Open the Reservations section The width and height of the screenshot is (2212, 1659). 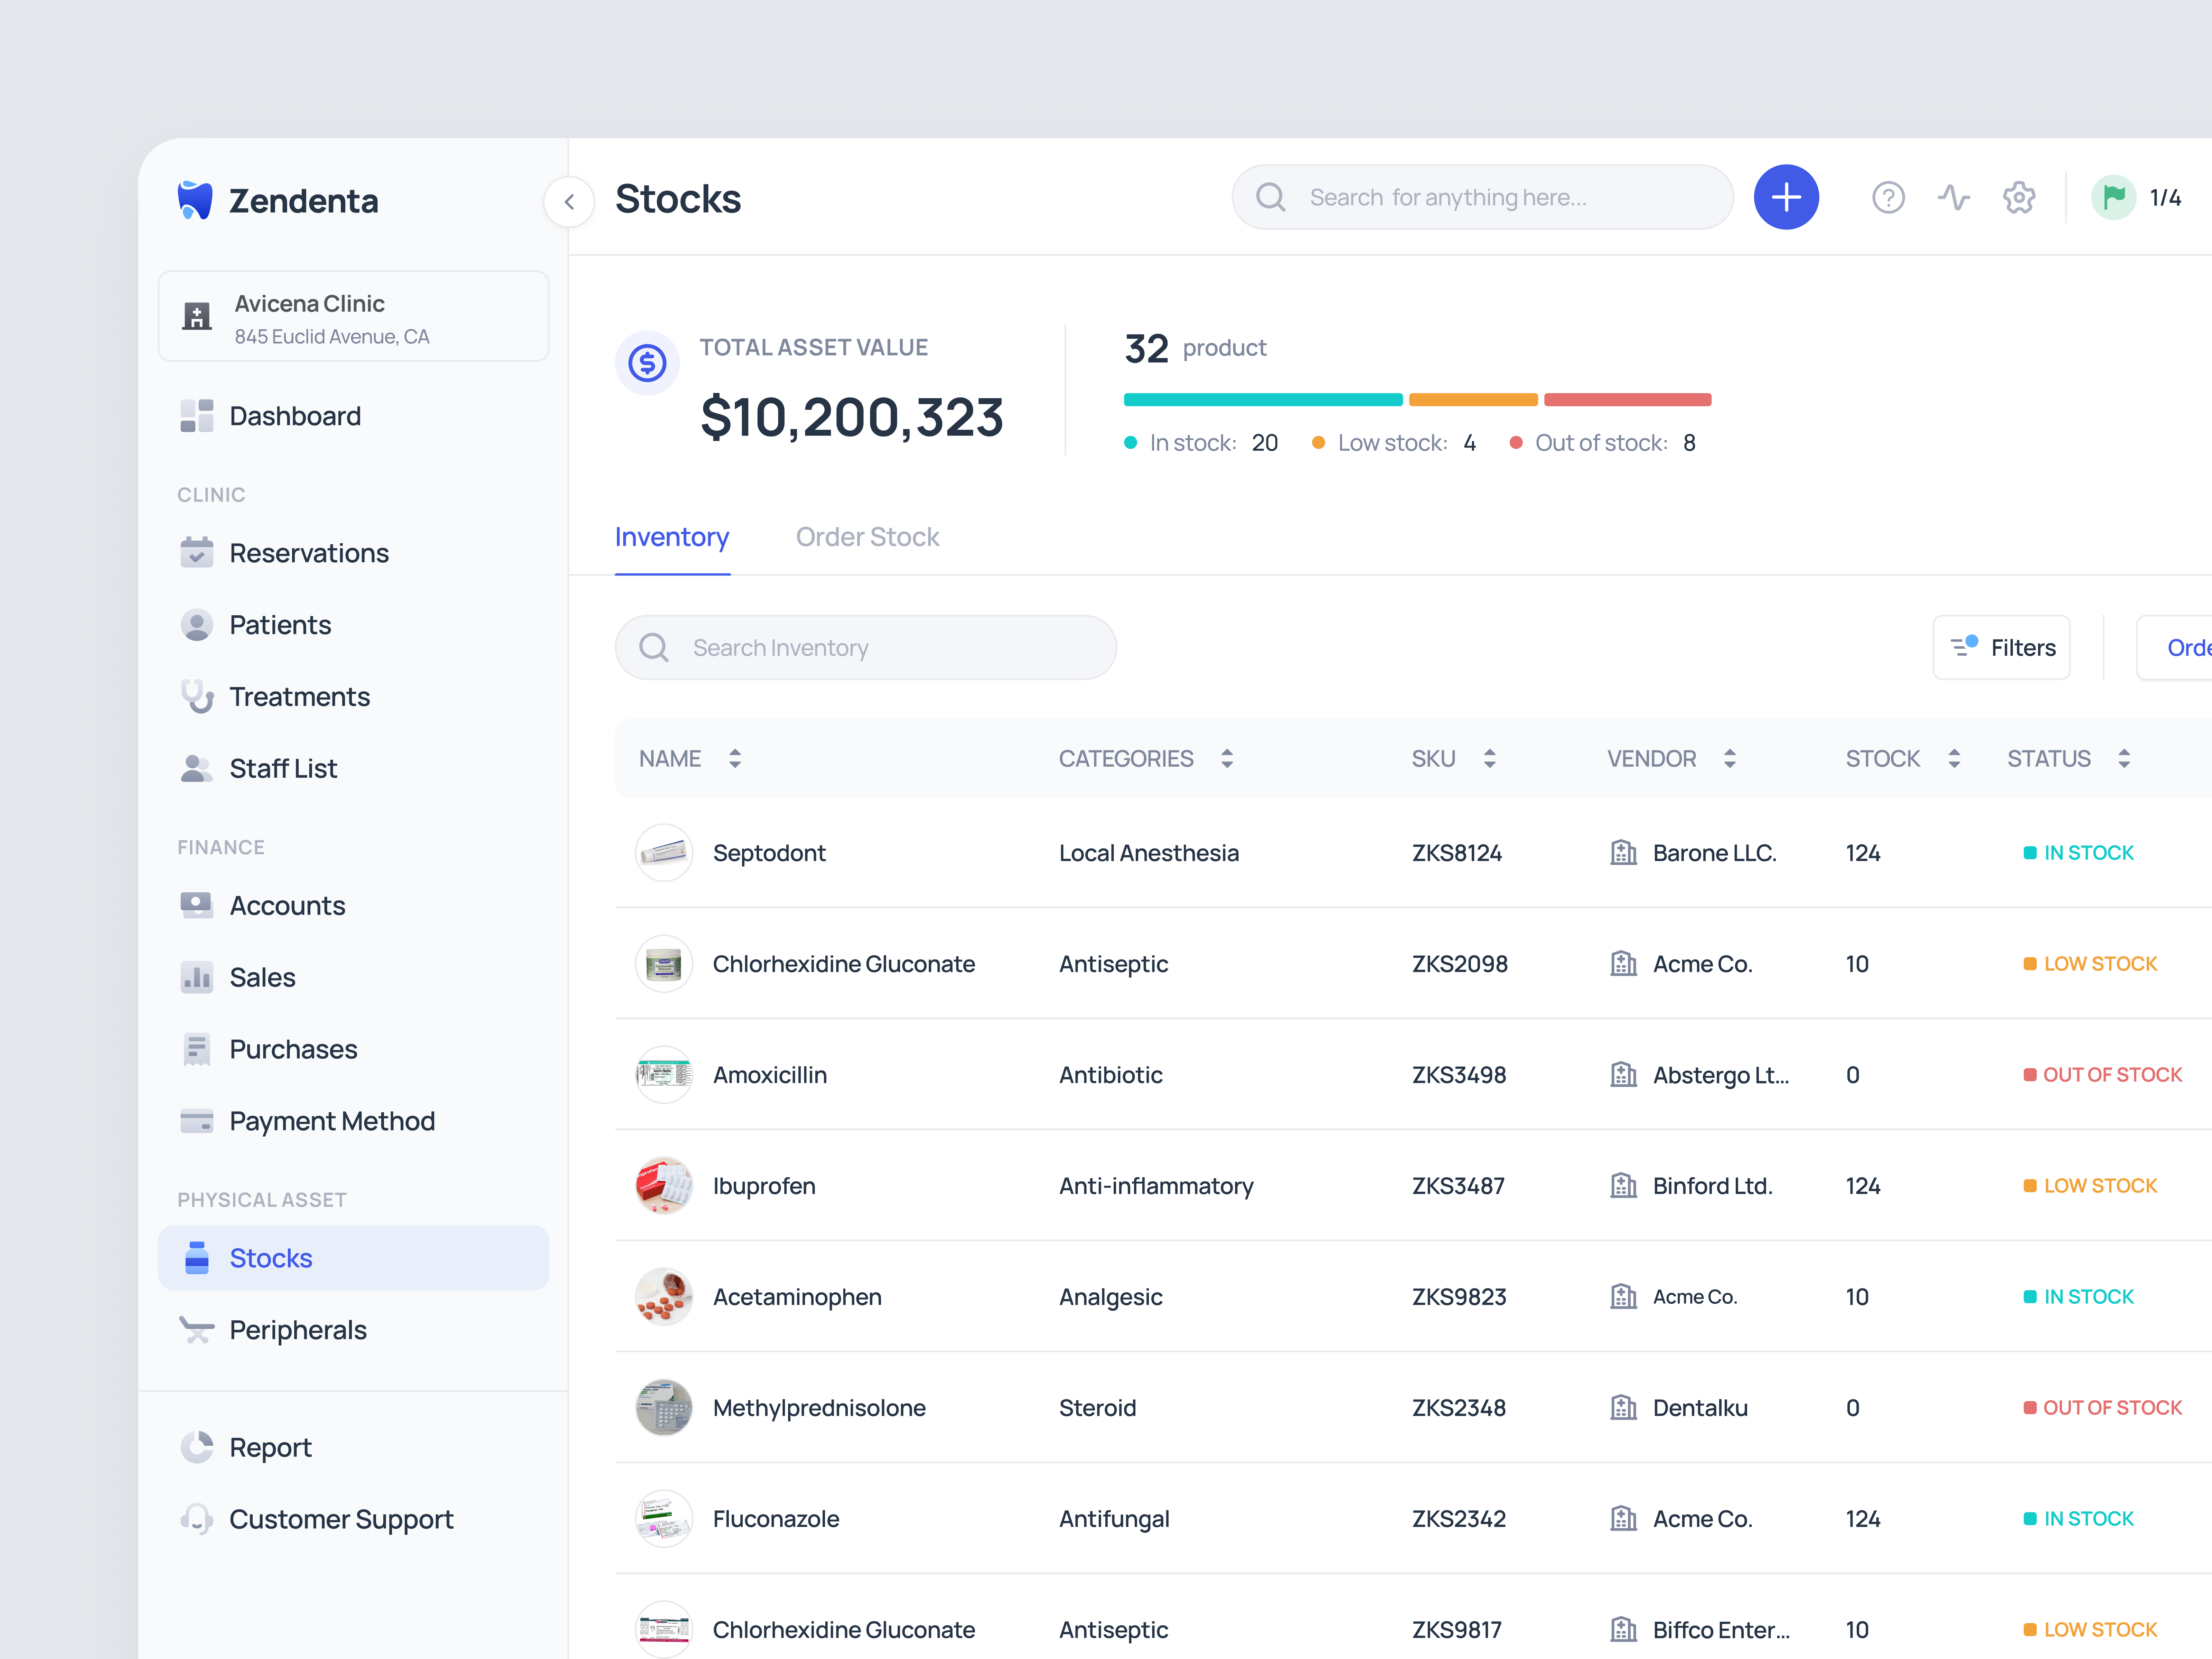coord(309,552)
